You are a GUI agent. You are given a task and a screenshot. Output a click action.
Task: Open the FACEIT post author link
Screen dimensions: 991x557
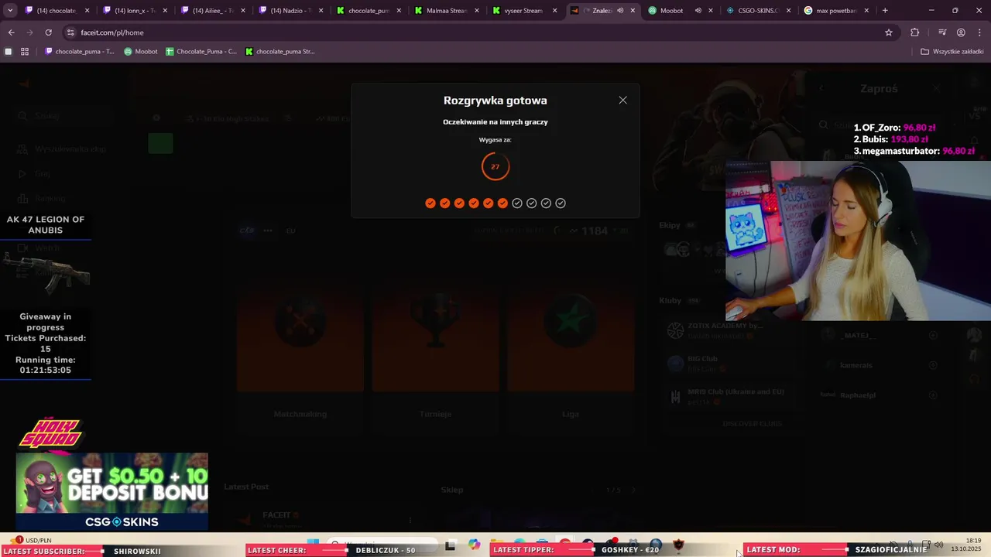coord(276,515)
